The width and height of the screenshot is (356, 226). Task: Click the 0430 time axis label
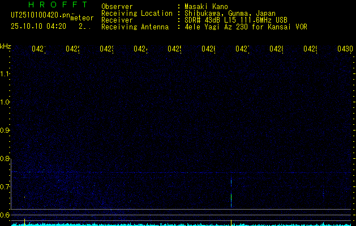point(345,49)
